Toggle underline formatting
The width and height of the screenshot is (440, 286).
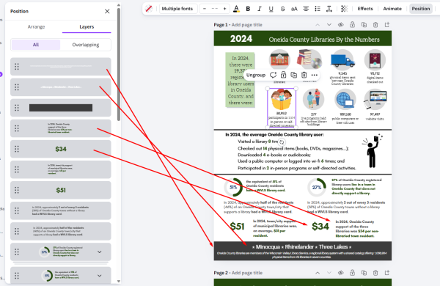pos(271,9)
